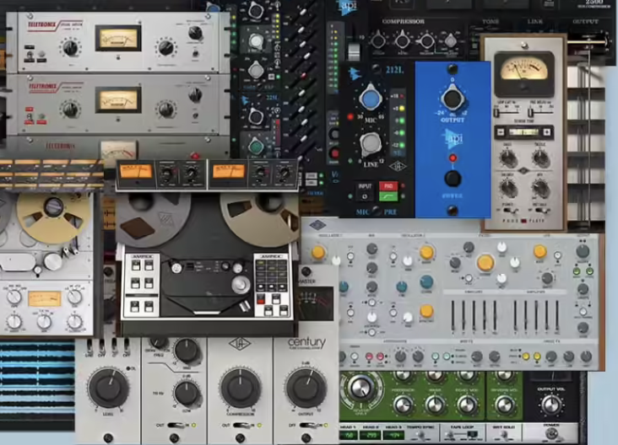Flip the OFF/ON power switch on Century strip

click(307, 426)
